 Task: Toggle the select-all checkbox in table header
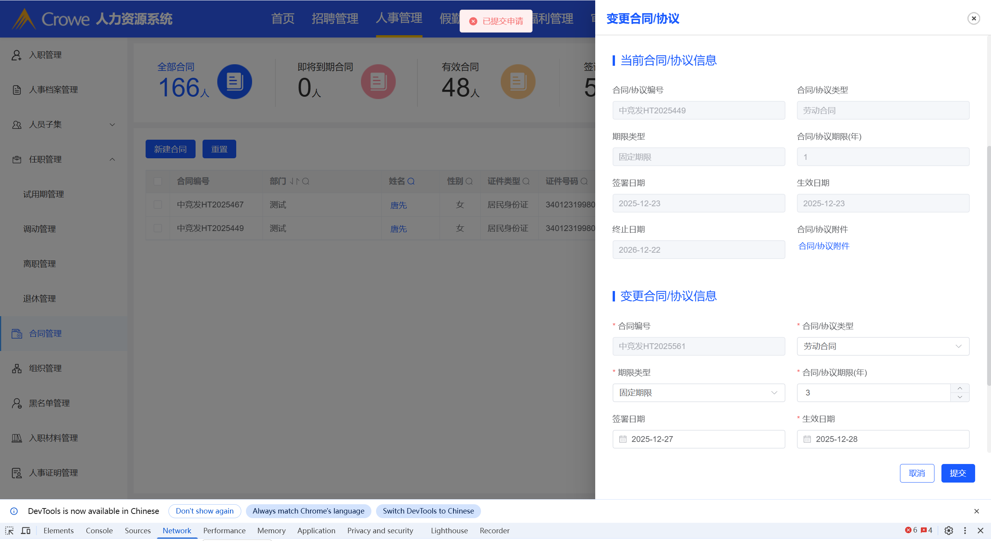[x=158, y=181]
